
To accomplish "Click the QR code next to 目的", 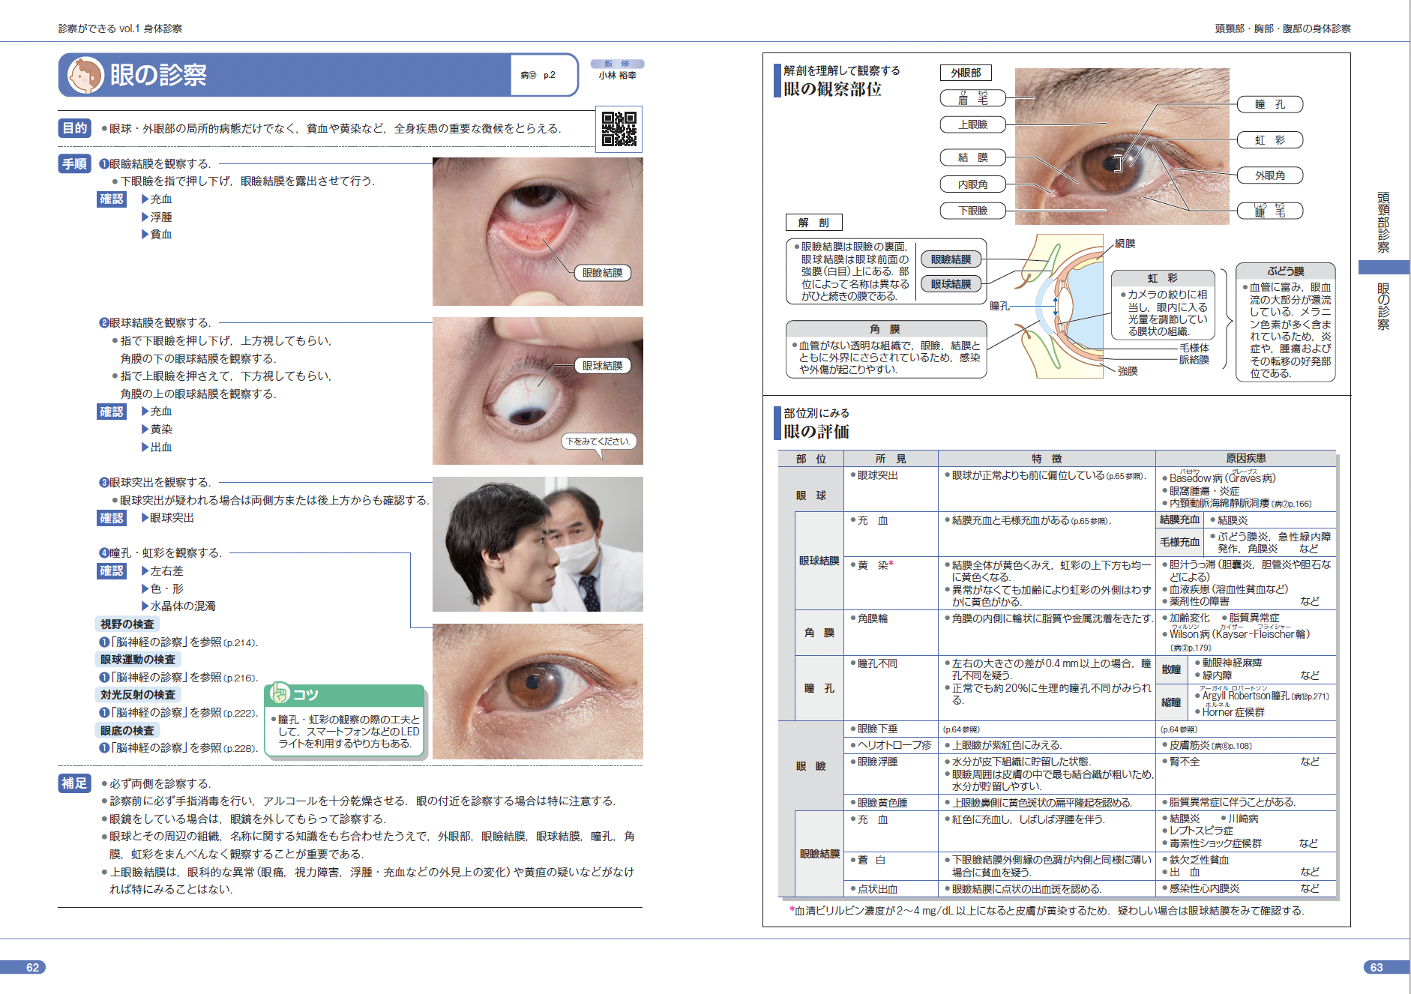I will pyautogui.click(x=619, y=129).
